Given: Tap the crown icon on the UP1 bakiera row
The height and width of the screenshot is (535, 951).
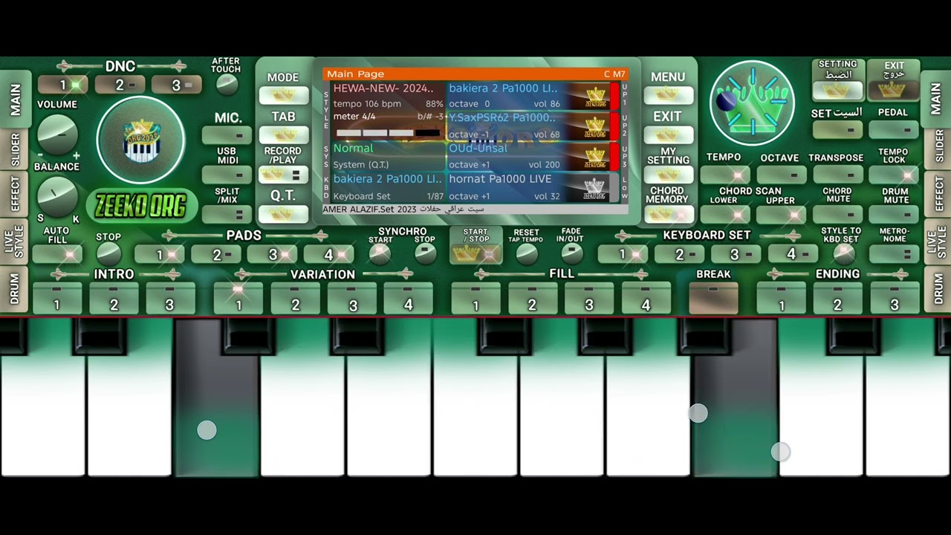Looking at the screenshot, I should pos(595,97).
